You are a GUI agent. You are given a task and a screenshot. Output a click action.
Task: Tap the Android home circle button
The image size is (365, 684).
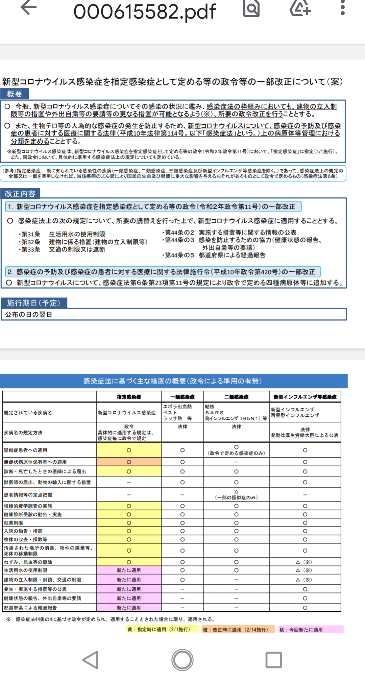(x=182, y=660)
